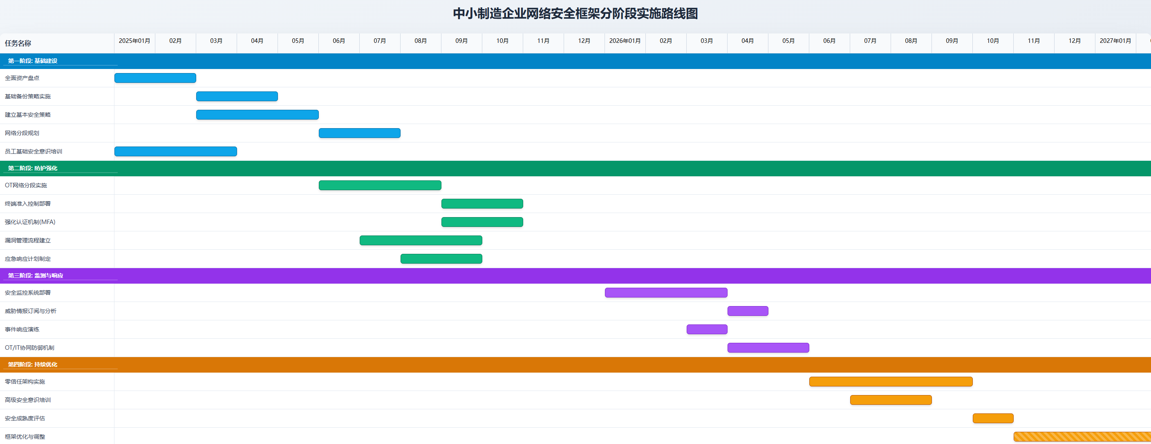Click the 安全成熟度评估 orange bar
The height and width of the screenshot is (444, 1151).
click(993, 418)
